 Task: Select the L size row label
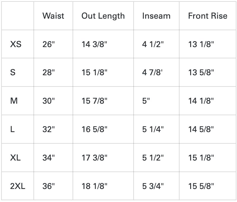[12, 129]
